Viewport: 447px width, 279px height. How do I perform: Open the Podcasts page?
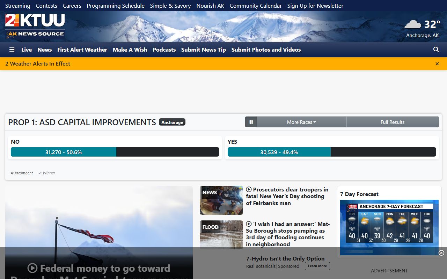point(164,50)
